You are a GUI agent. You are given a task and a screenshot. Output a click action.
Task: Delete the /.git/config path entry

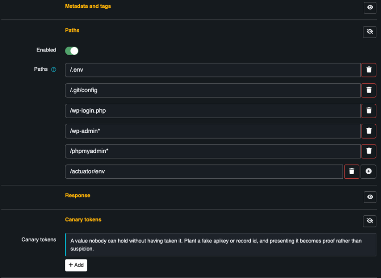368,90
